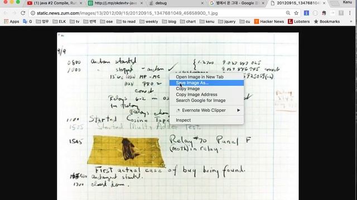Open the ose bookmarks folder
The image size is (357, 200).
click(x=107, y=22)
